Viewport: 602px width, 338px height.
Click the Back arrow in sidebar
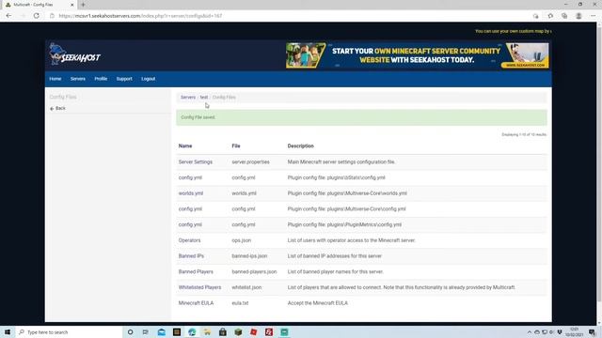pyautogui.click(x=57, y=109)
